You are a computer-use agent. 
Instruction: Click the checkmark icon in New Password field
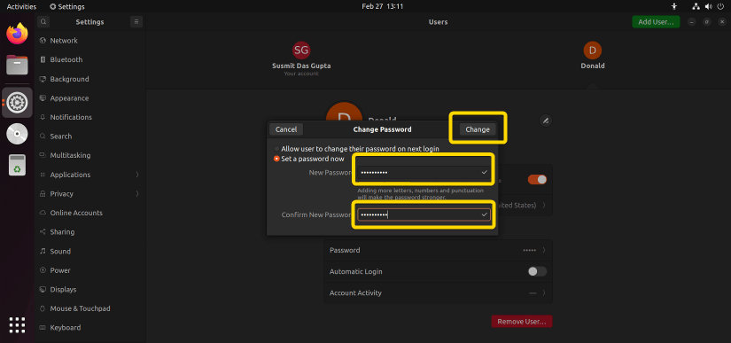(x=485, y=173)
